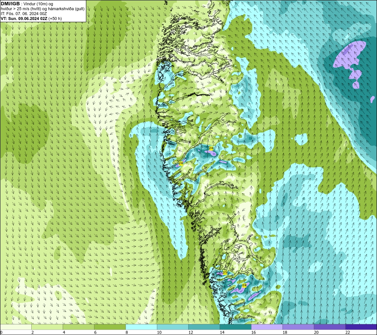377x335 pixels.
Task: Click the scale value 16
Action: click(x=253, y=332)
